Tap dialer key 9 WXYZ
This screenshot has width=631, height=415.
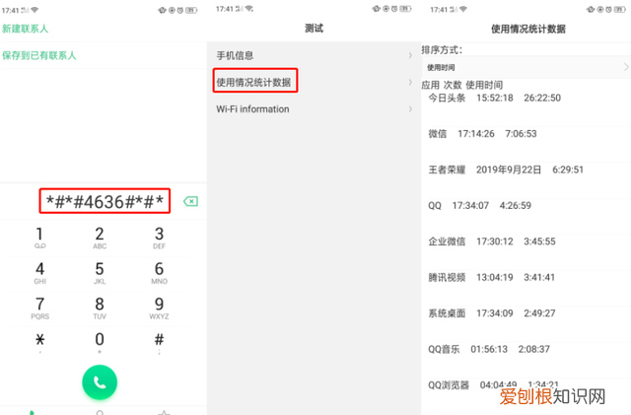click(159, 308)
